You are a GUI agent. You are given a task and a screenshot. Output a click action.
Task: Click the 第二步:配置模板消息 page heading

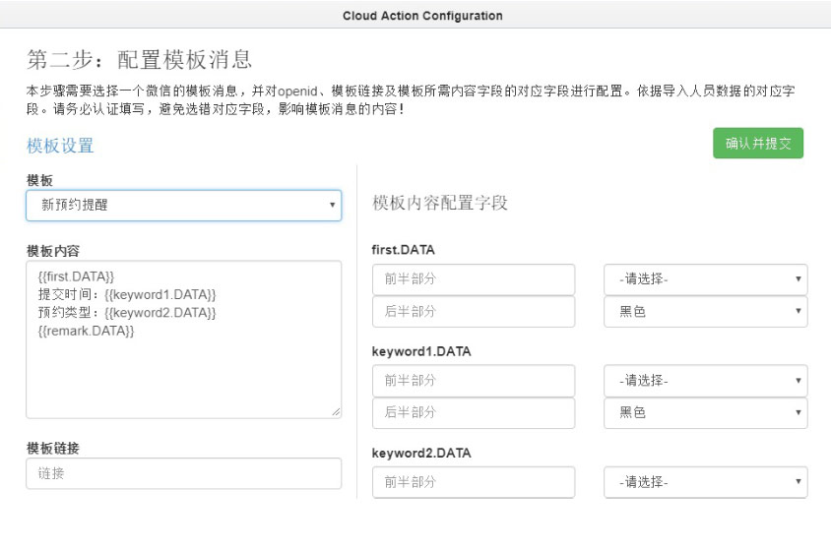point(139,59)
